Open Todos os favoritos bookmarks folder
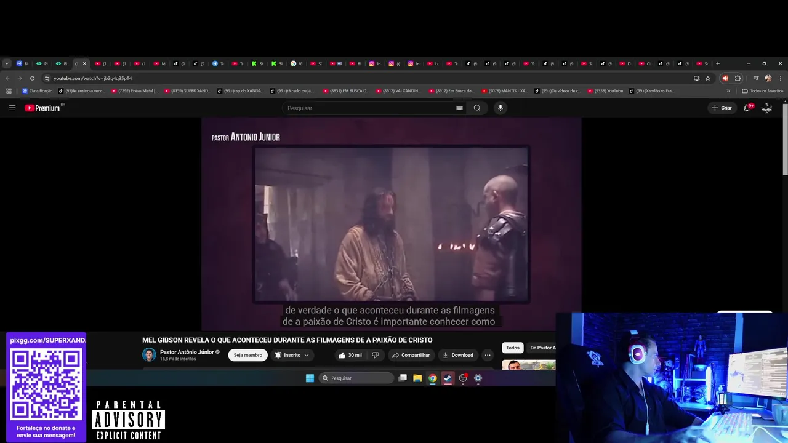Screen dimensions: 788x443 (x=763, y=90)
